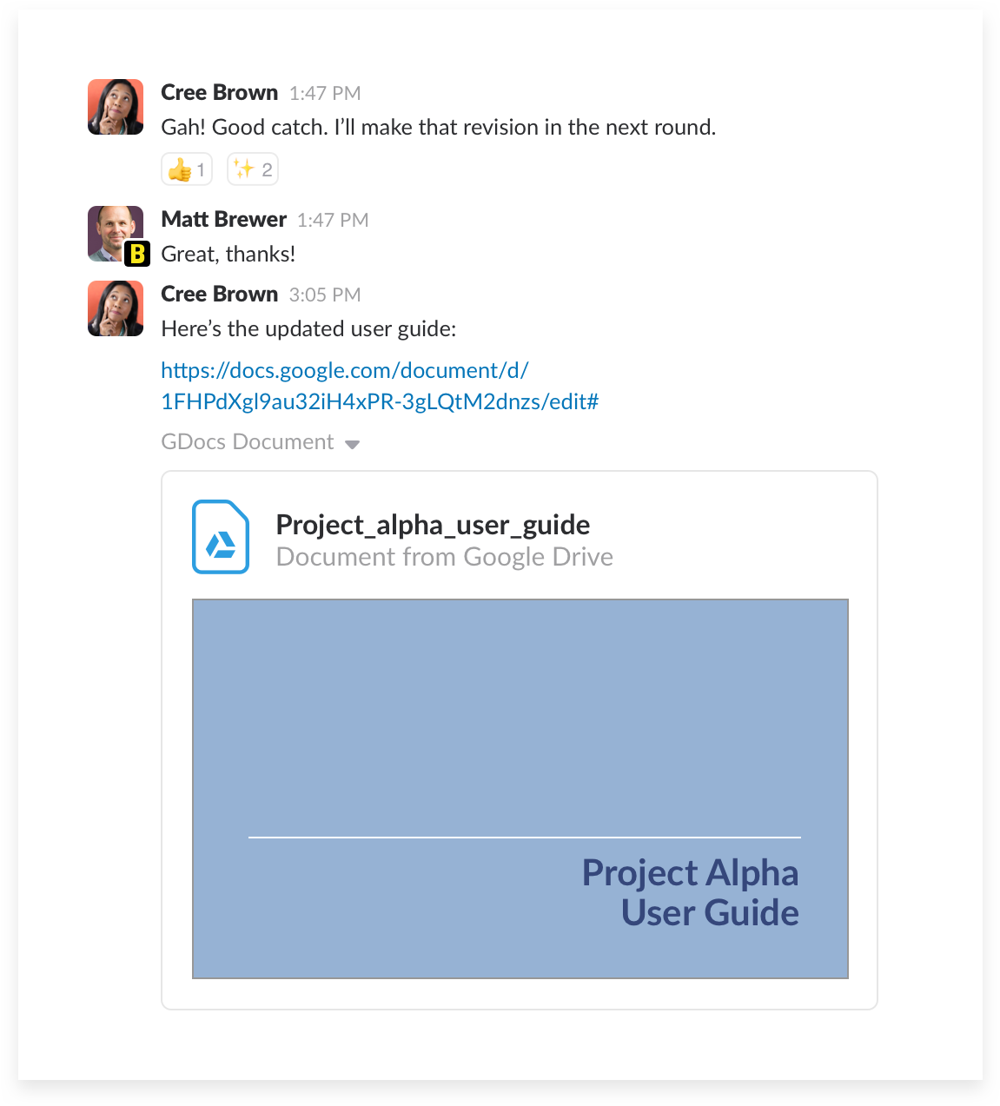Click the 'Great, thanks!' message text
This screenshot has width=1000, height=1106.
coord(228,254)
